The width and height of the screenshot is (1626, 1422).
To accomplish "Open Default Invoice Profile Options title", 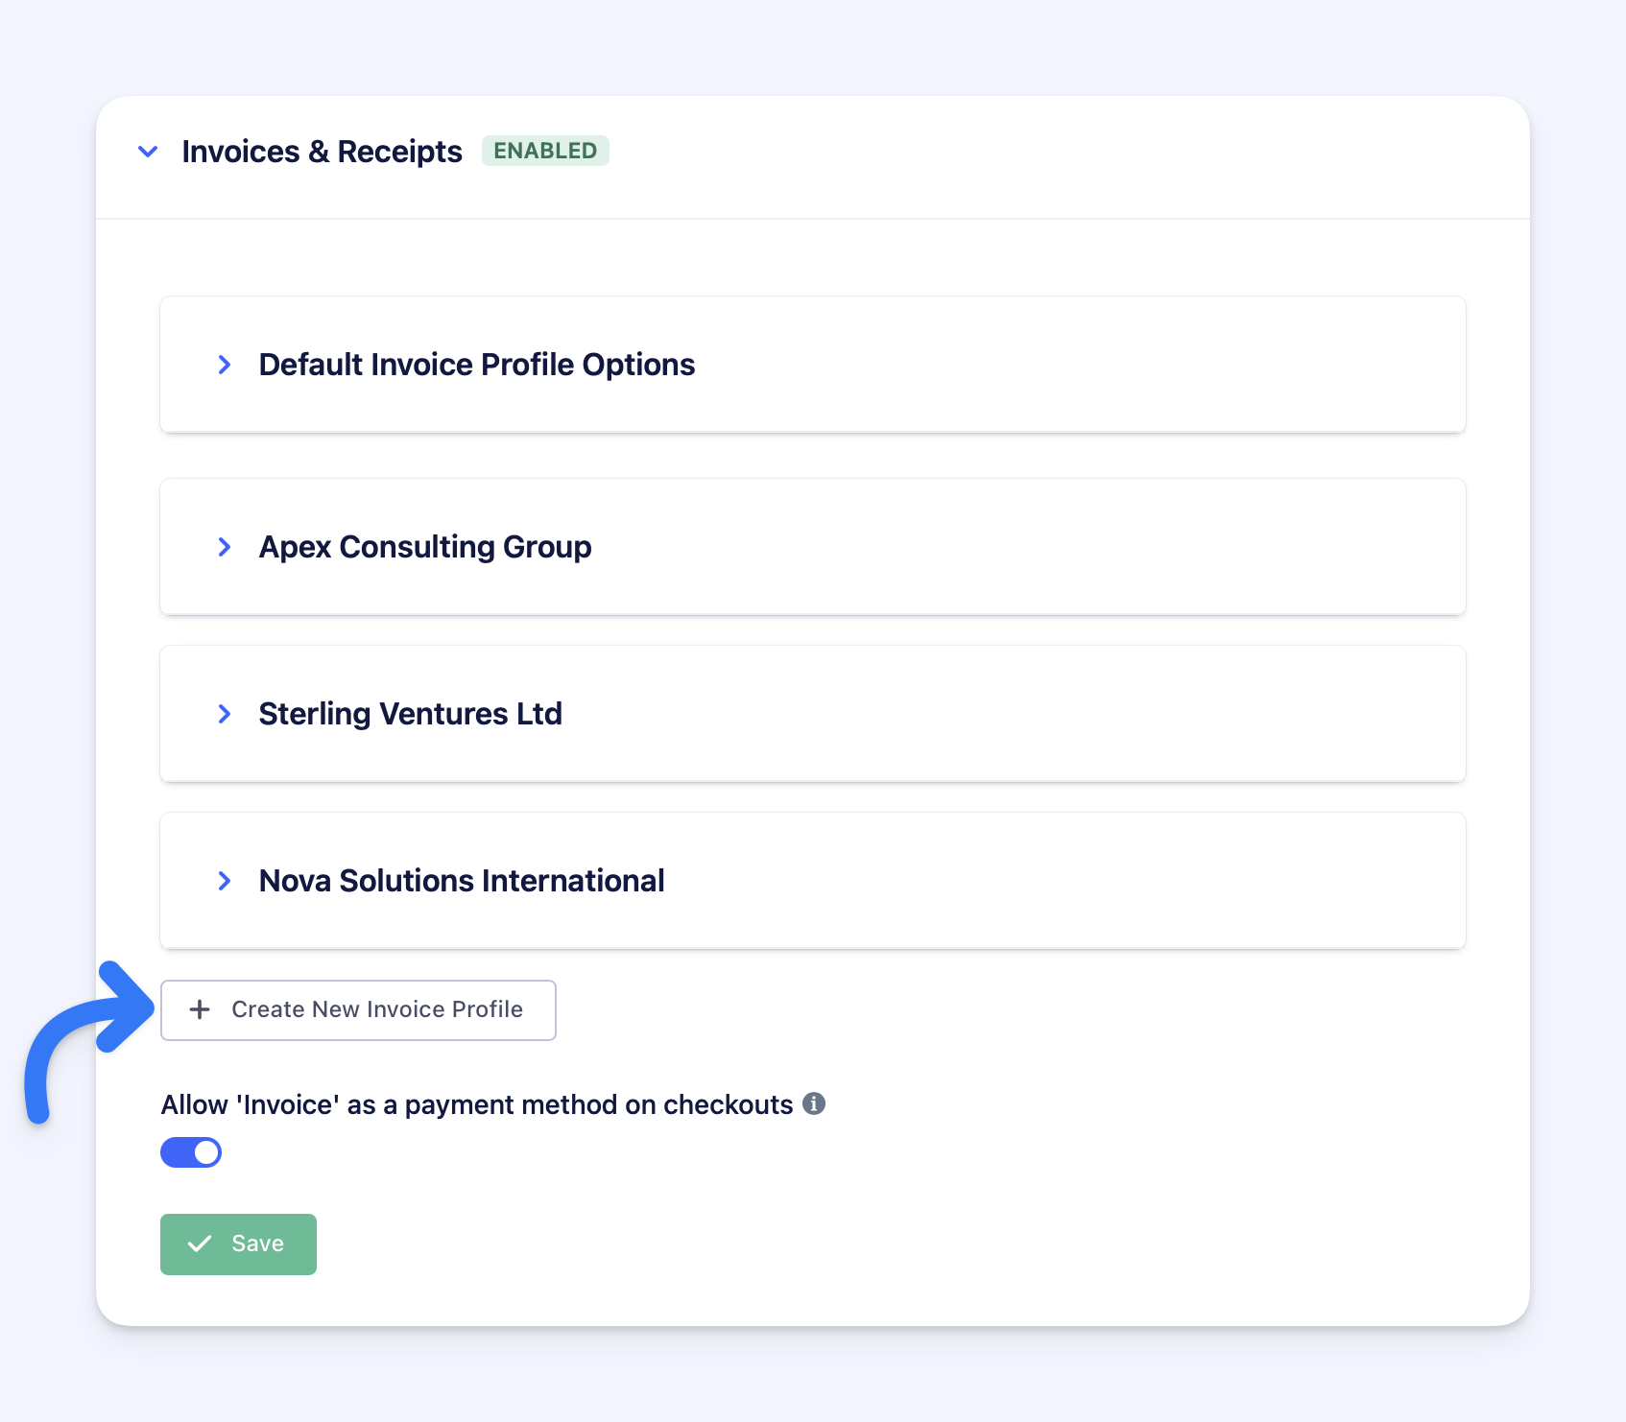I will (476, 365).
